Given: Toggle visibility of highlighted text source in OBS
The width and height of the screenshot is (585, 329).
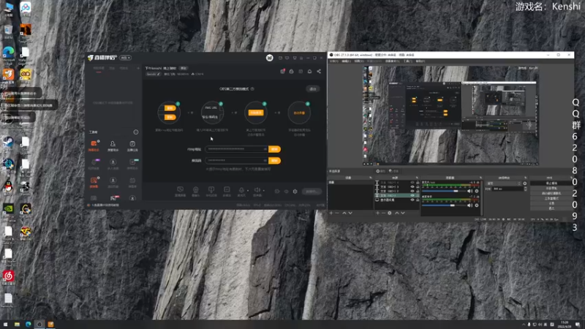Looking at the screenshot, I should pyautogui.click(x=412, y=195).
